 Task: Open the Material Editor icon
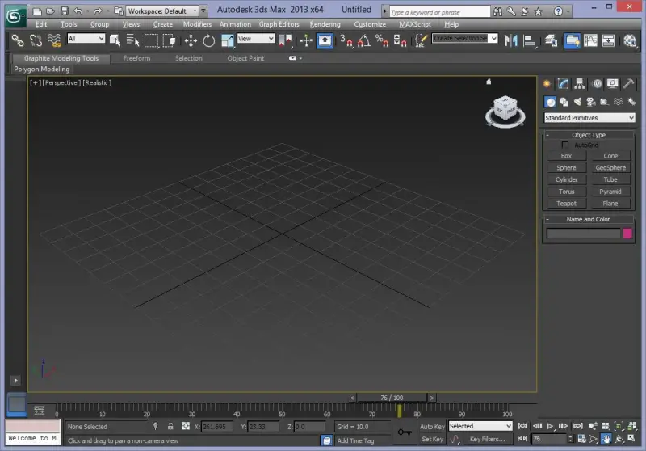(630, 40)
